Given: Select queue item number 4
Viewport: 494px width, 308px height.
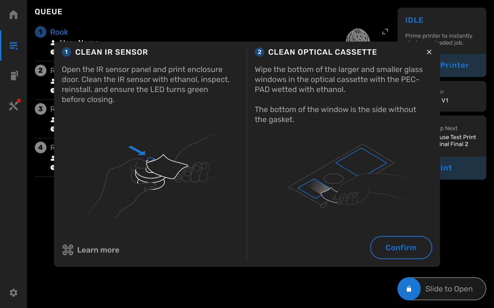Looking at the screenshot, I should pos(41,147).
